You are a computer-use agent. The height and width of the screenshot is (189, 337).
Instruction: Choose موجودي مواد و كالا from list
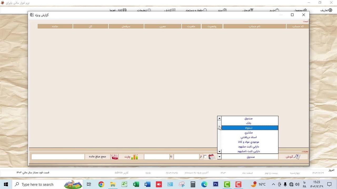pyautogui.click(x=249, y=142)
